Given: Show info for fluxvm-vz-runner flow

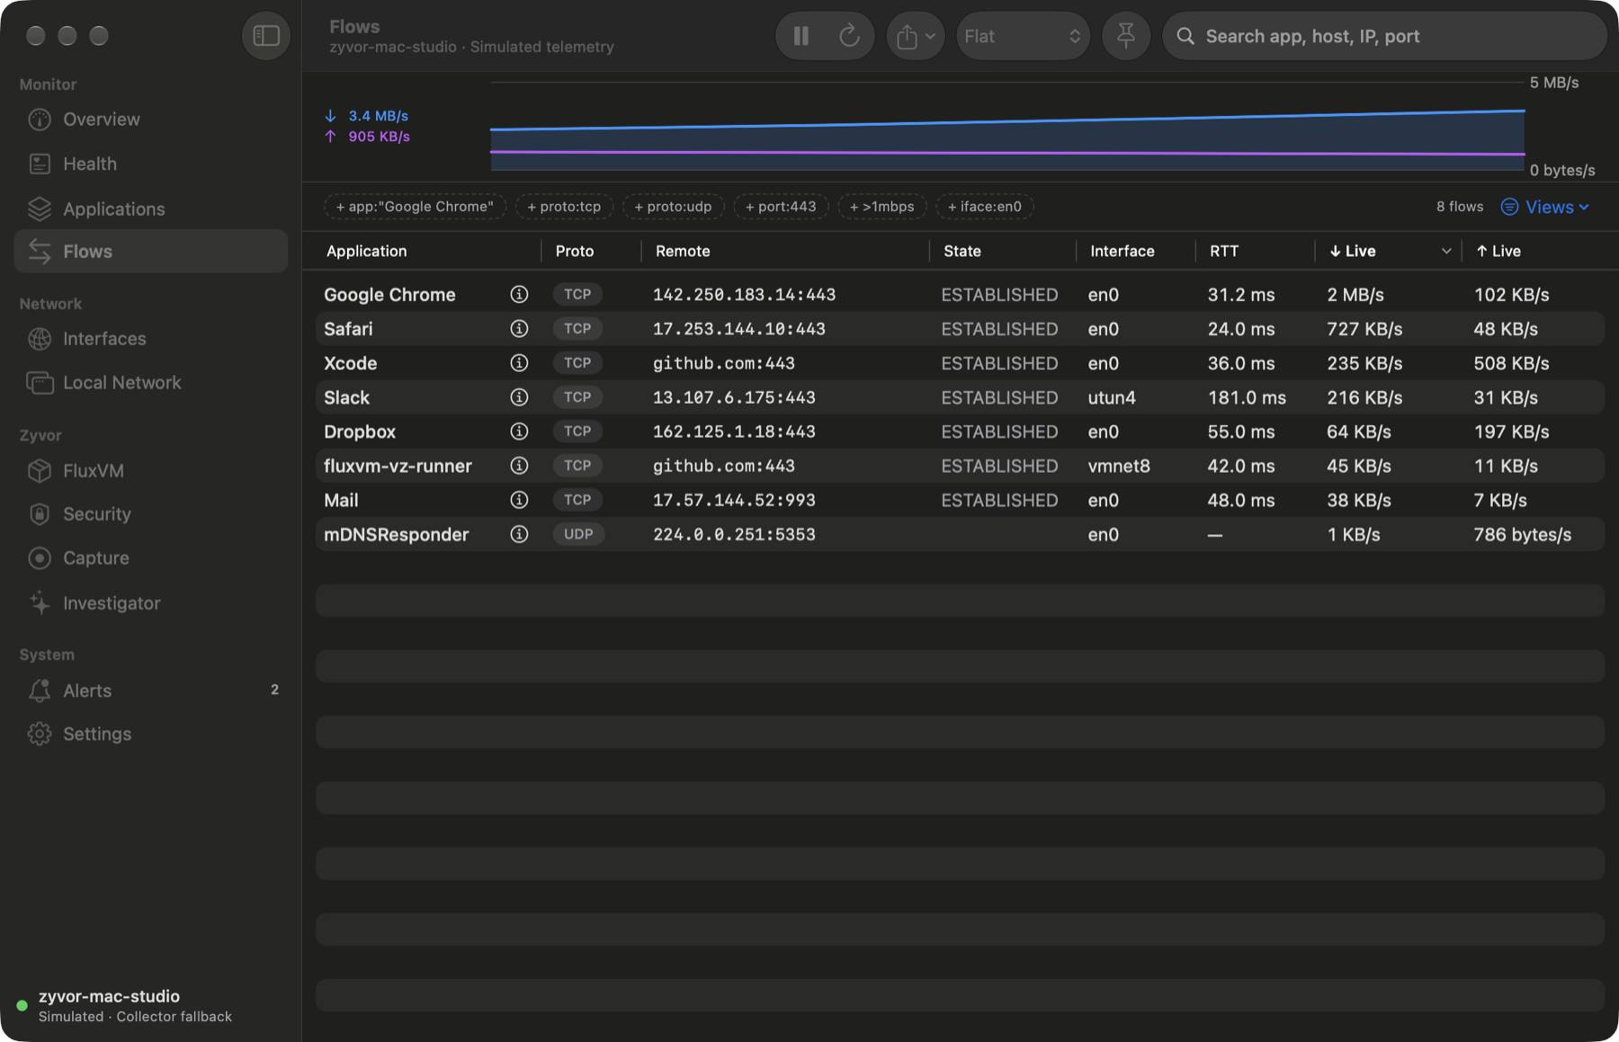Looking at the screenshot, I should click(519, 465).
